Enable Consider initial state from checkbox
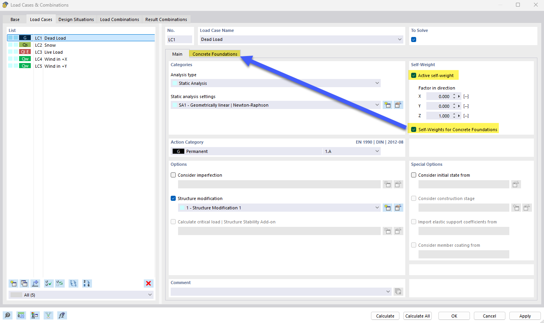The image size is (544, 323). 414,175
